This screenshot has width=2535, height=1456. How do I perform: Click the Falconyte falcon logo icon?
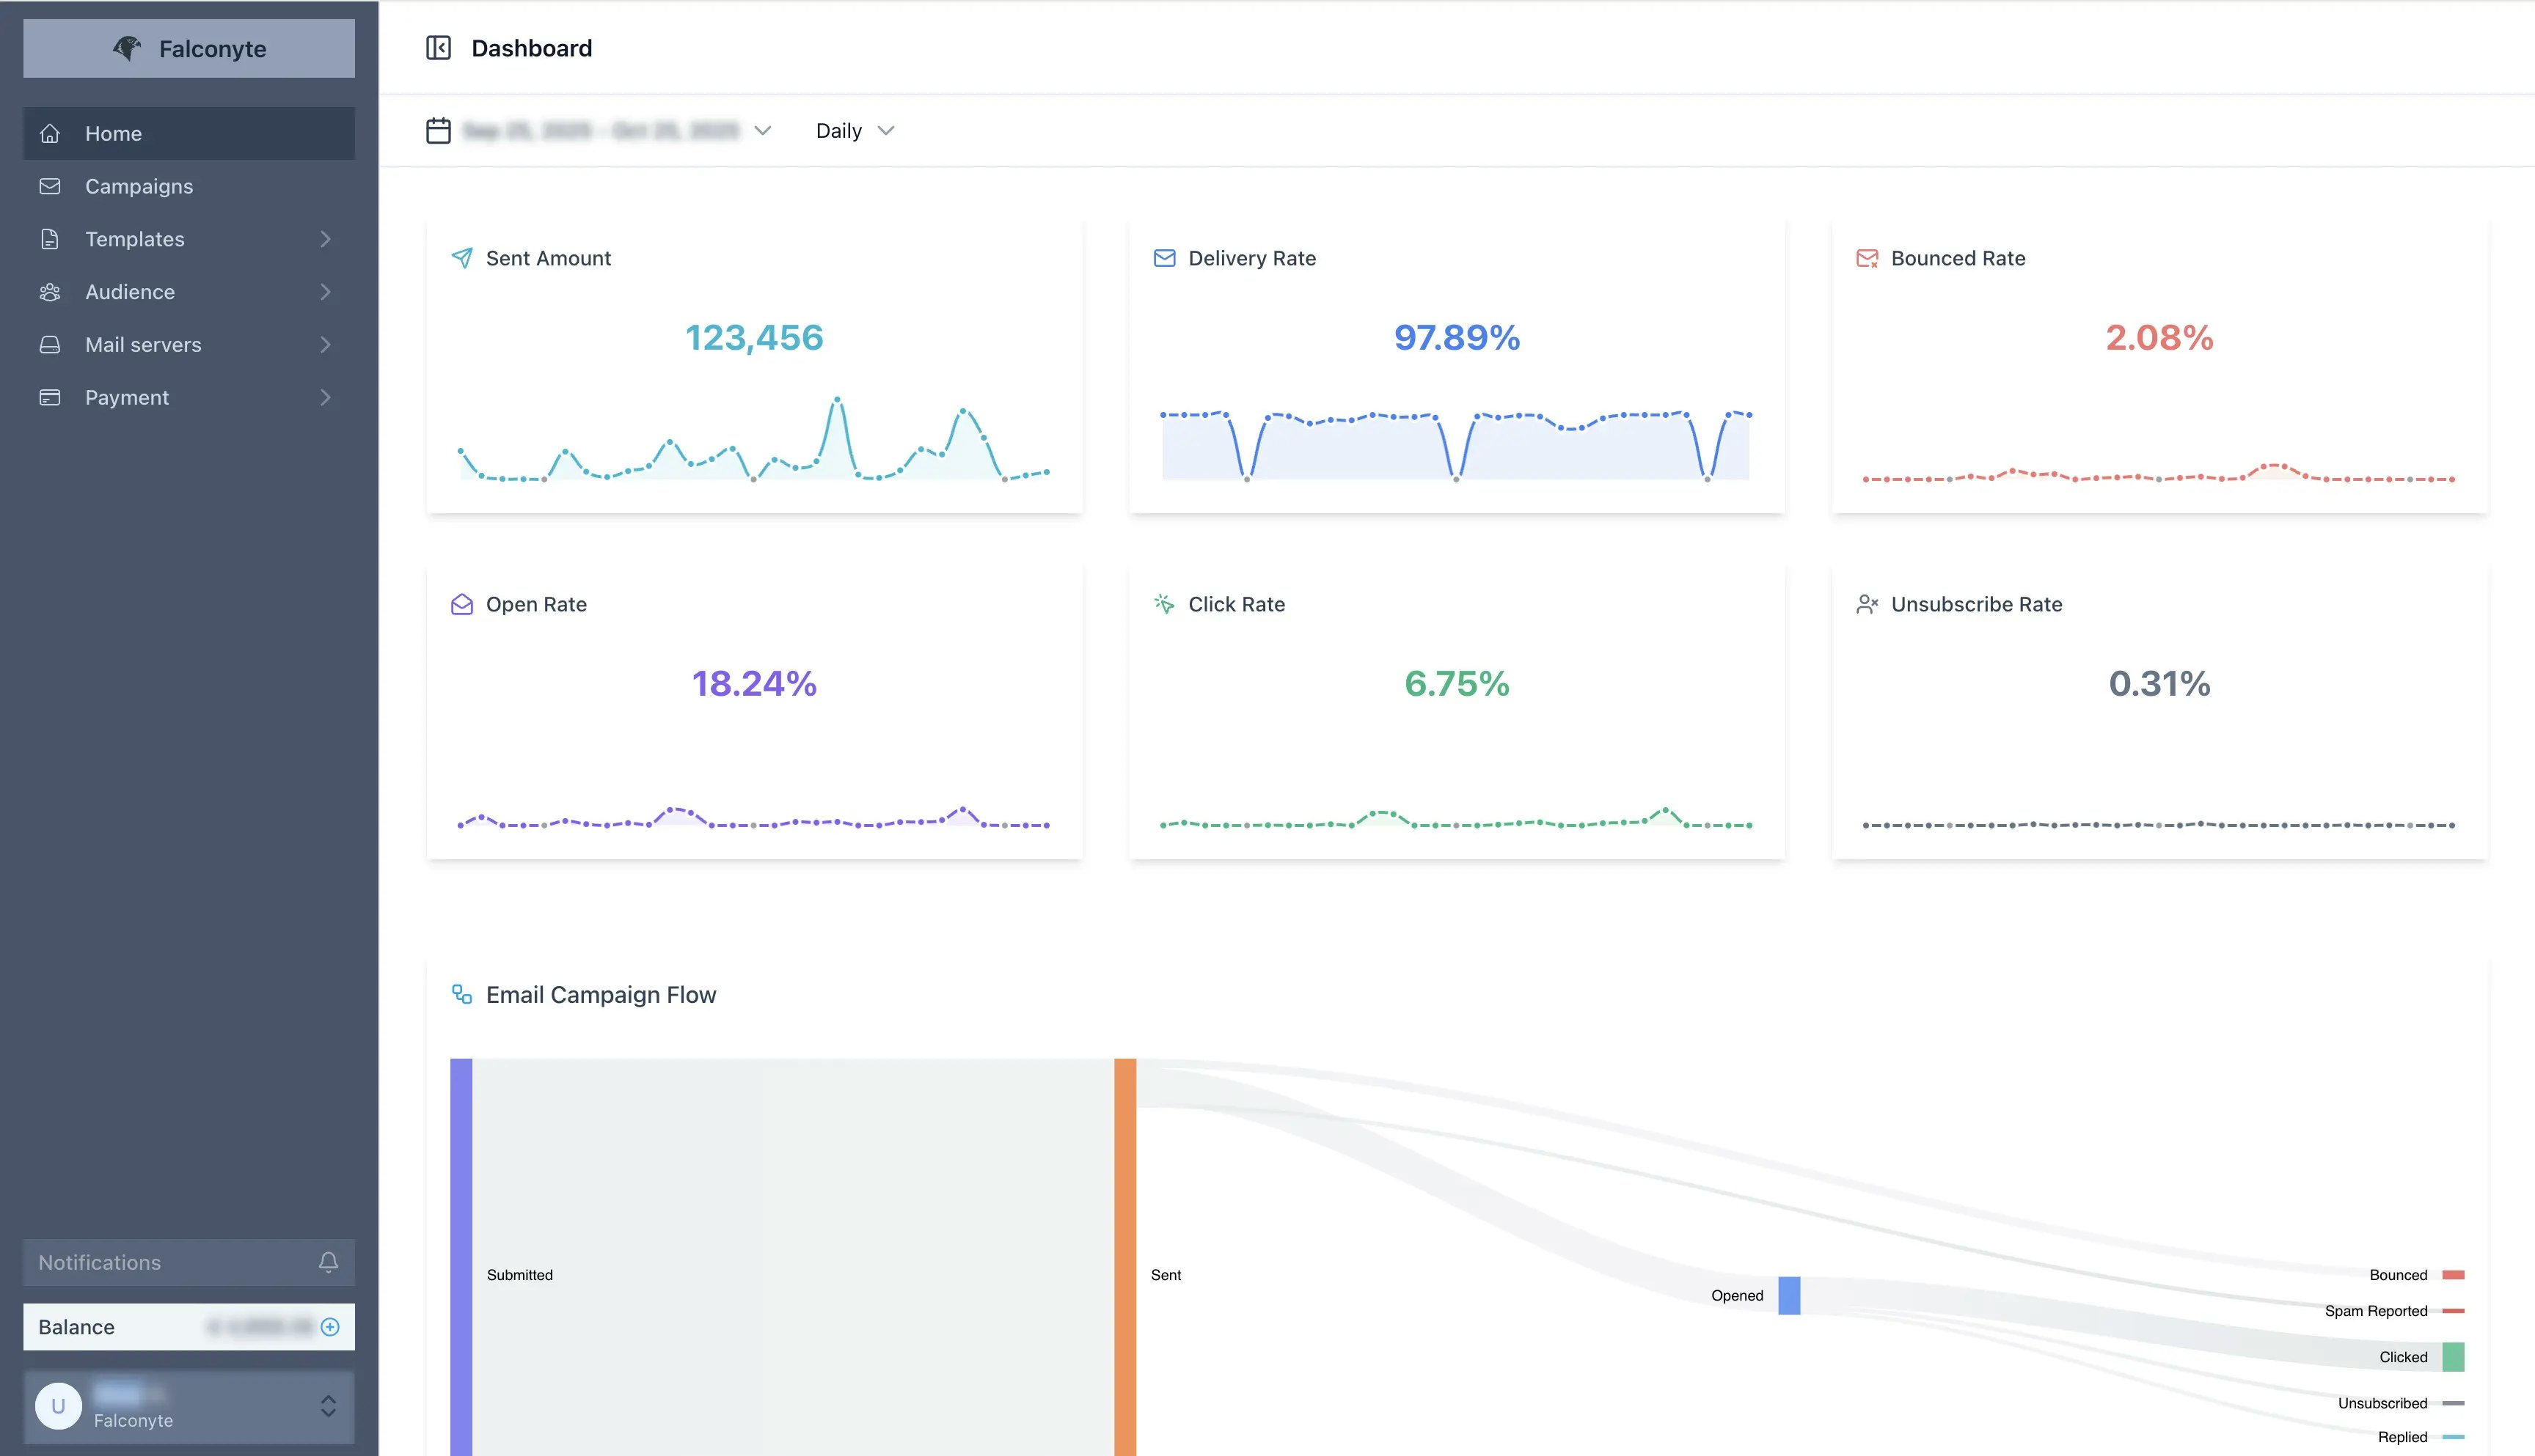(127, 48)
